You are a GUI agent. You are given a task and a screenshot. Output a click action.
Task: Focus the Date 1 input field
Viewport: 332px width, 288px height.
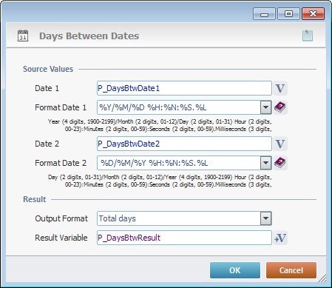coord(184,88)
